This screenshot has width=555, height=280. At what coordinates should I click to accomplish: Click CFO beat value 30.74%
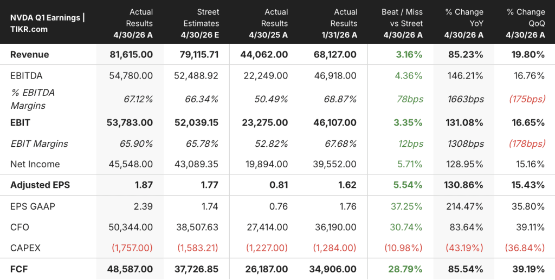click(406, 227)
